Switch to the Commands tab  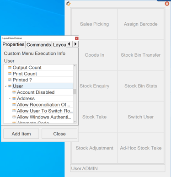[39, 45]
